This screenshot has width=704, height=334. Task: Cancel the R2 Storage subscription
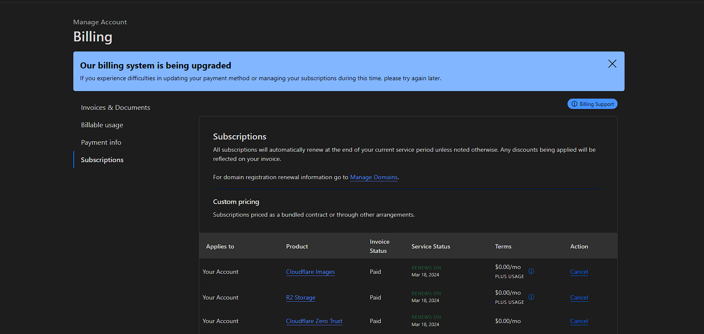click(x=579, y=298)
